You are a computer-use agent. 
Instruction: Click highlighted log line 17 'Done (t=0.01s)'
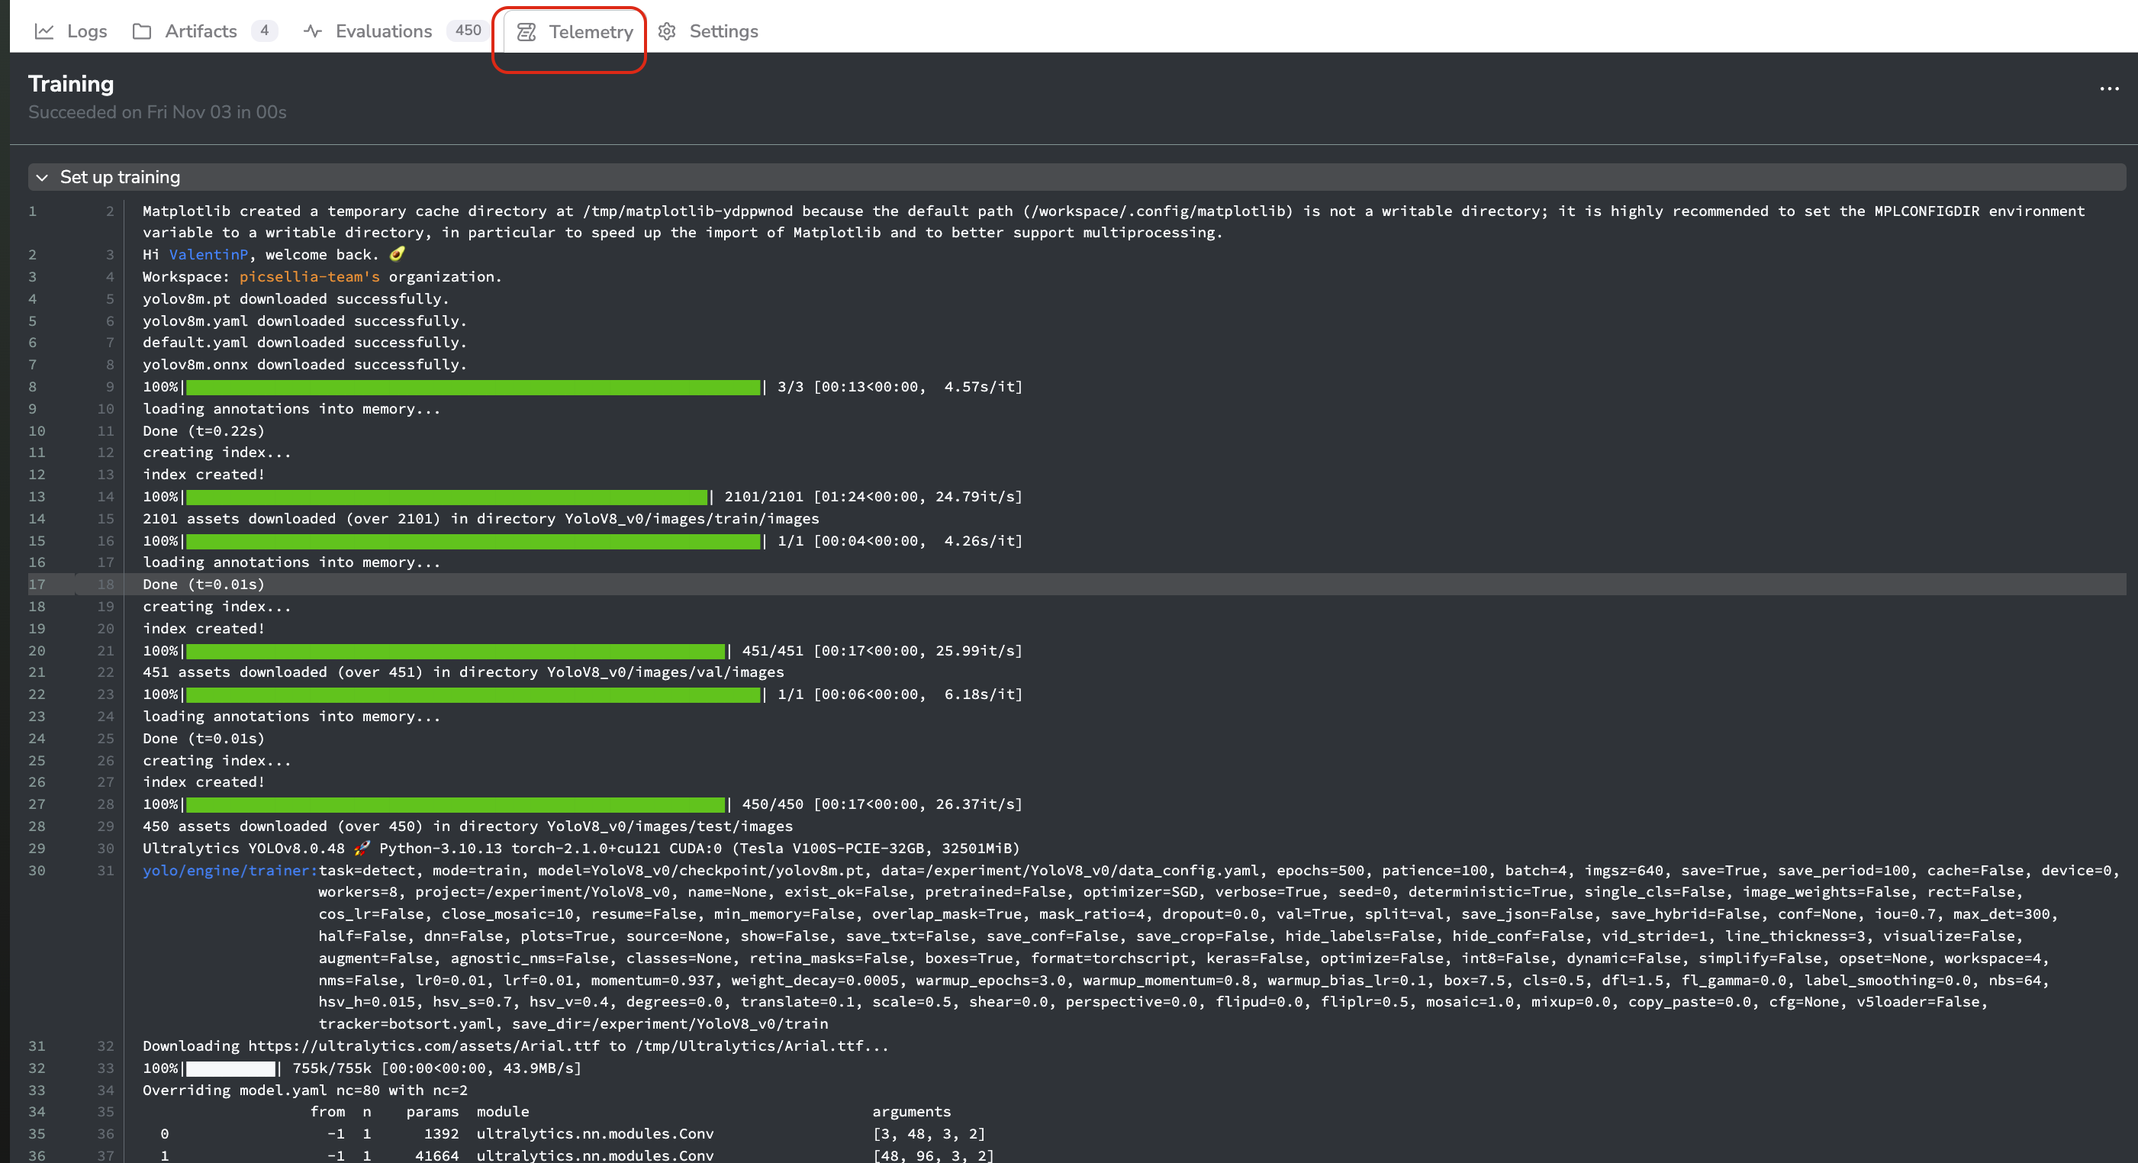(x=203, y=585)
